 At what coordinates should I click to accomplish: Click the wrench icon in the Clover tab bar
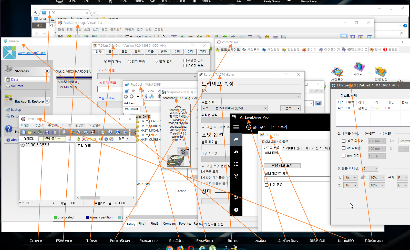(x=36, y=12)
